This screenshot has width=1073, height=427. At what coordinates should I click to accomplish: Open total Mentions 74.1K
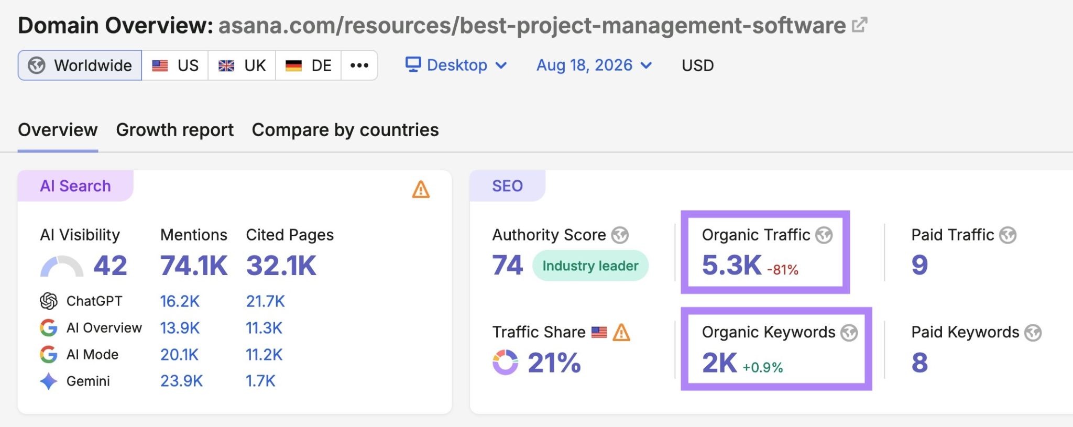click(194, 265)
